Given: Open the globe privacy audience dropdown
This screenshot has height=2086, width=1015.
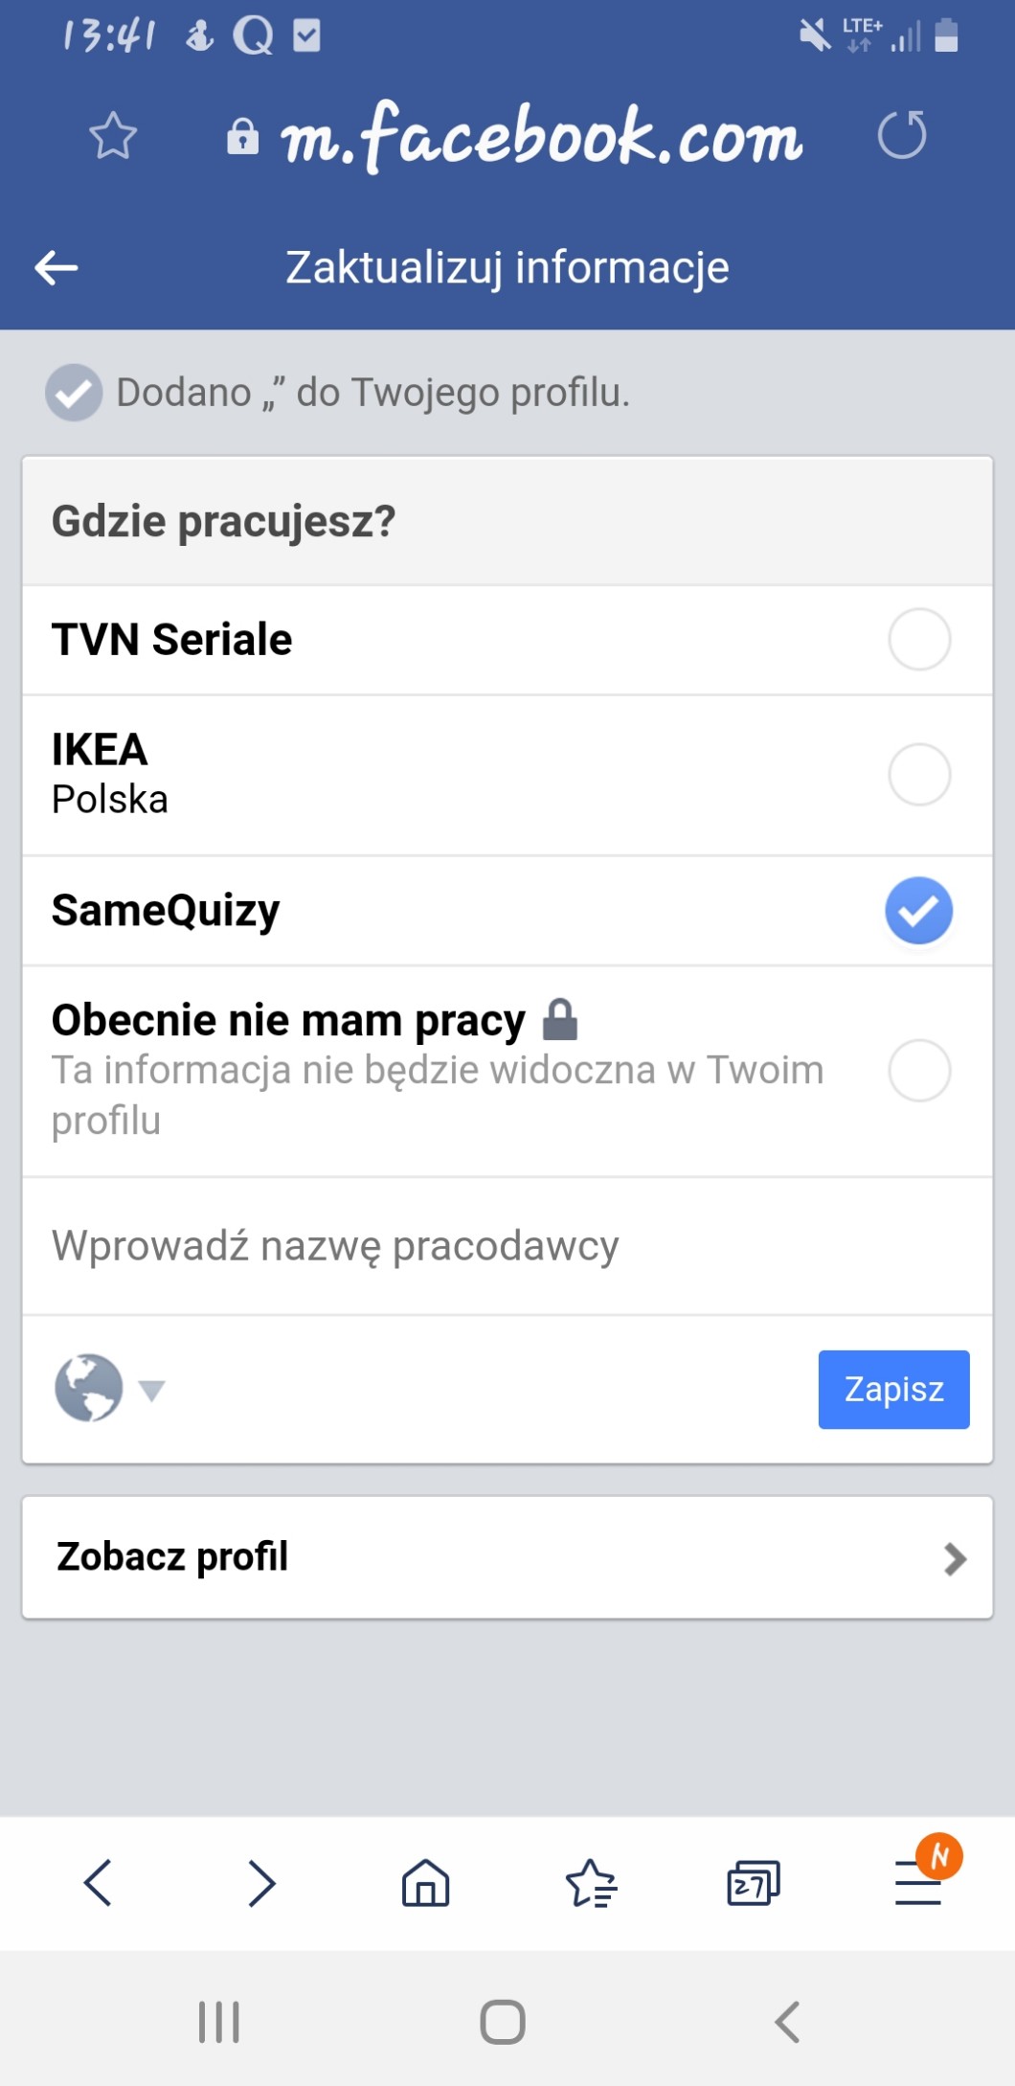Looking at the screenshot, I should 108,1388.
